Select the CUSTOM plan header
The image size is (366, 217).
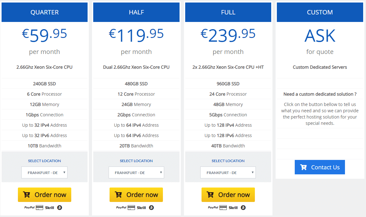pyautogui.click(x=320, y=12)
